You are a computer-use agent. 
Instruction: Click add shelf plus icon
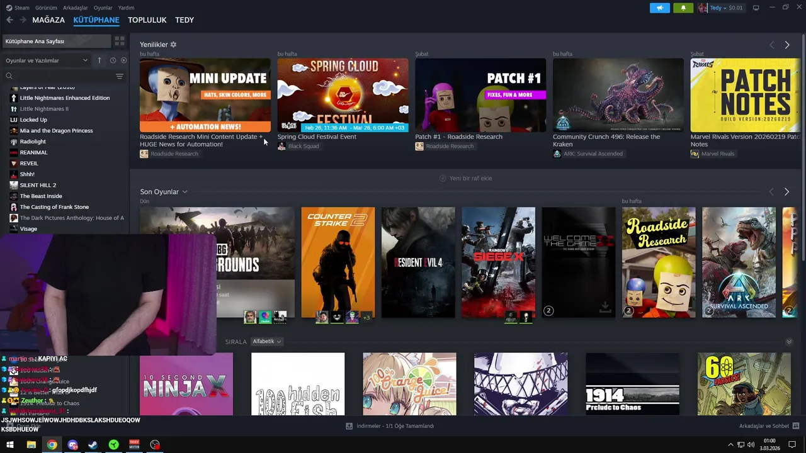443,178
